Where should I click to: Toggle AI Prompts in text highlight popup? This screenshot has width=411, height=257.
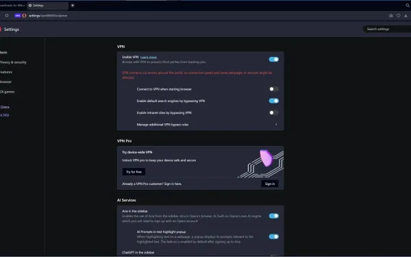click(x=273, y=236)
